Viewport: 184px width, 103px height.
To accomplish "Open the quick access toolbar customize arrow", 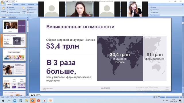I will pos(16,1).
